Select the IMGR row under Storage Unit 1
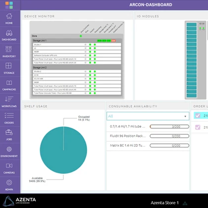The image size is (208, 208). pyautogui.click(x=77, y=52)
